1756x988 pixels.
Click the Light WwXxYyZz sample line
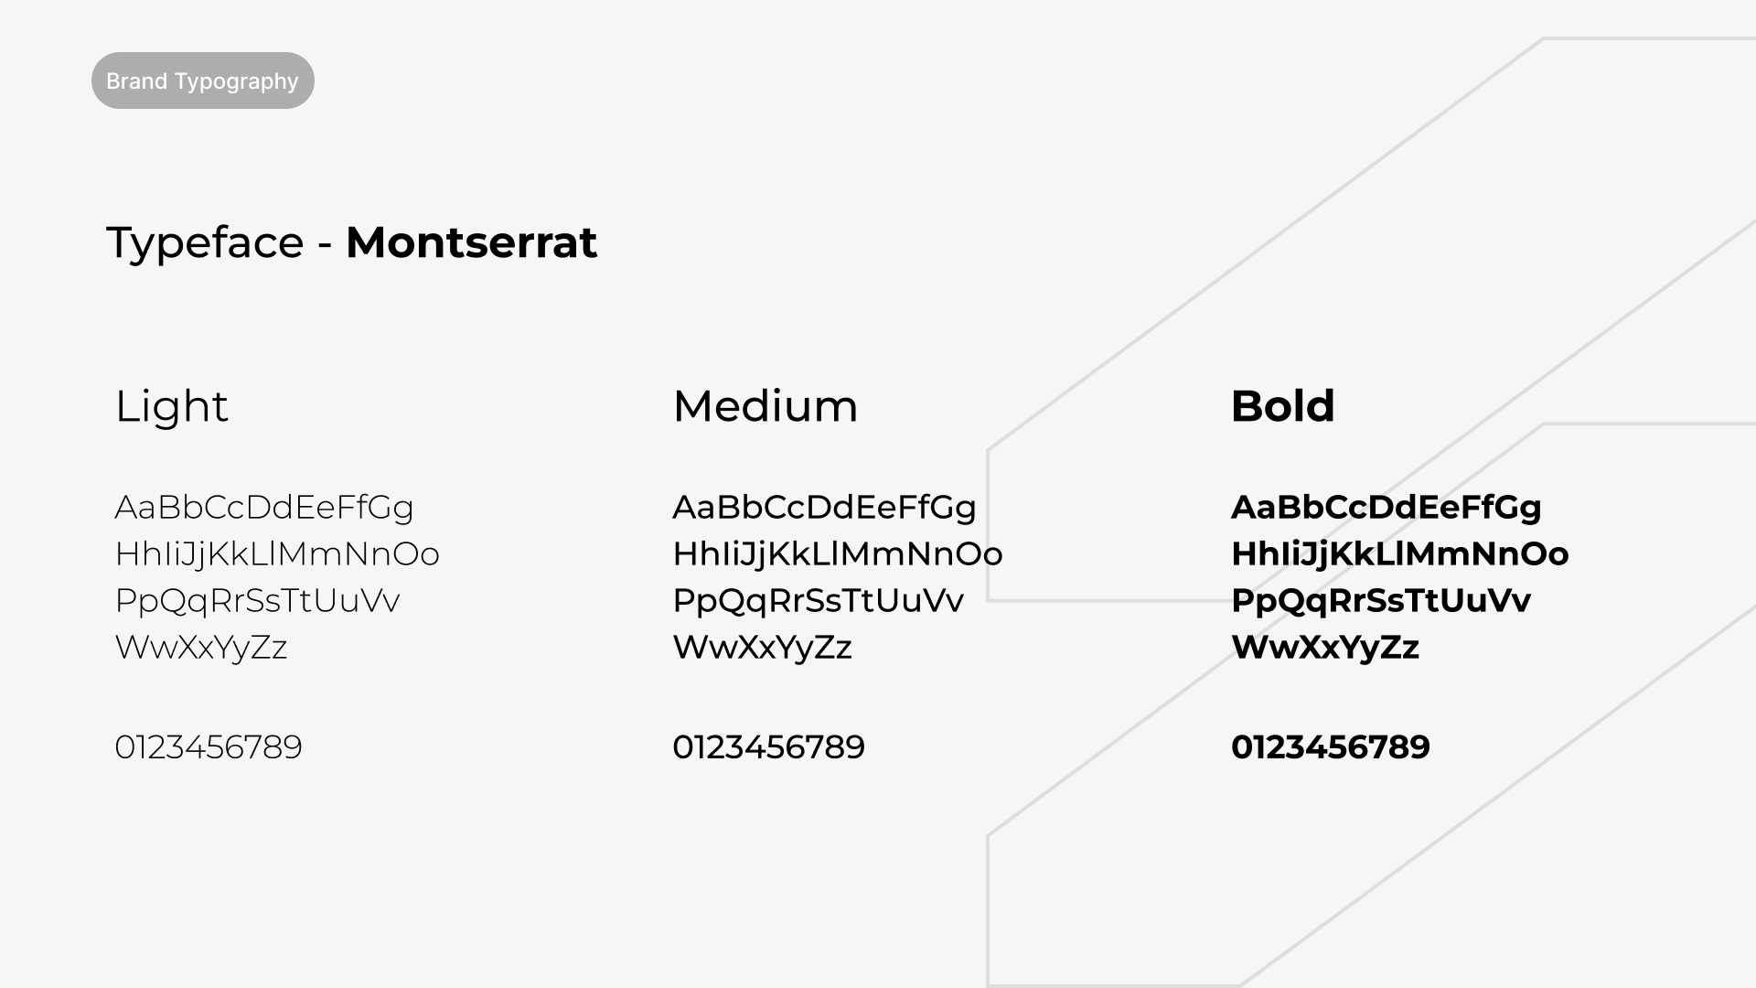(201, 648)
